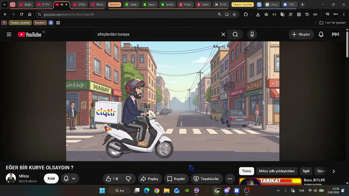Go to the browser home page
This screenshot has height=196, width=349.
30,14
